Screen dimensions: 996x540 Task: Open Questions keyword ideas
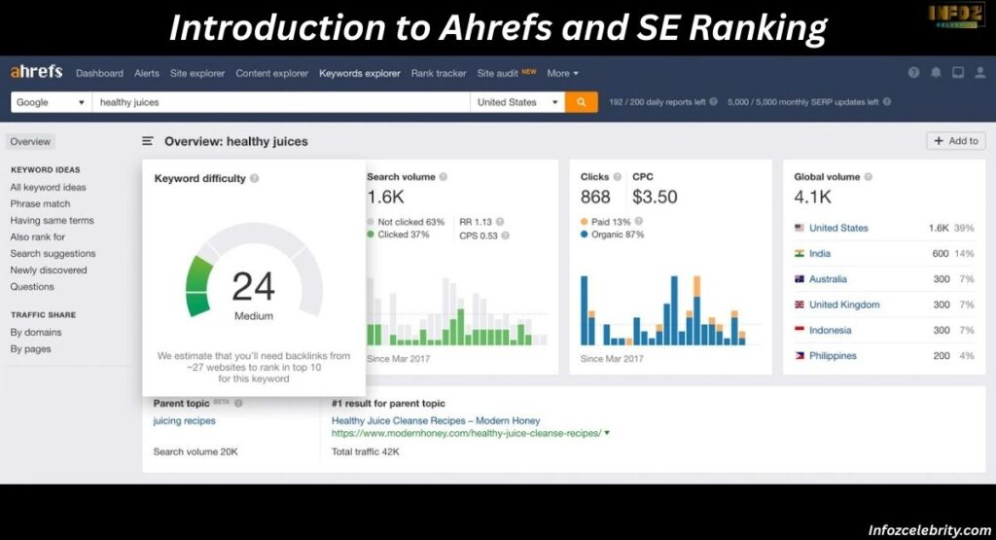(32, 286)
